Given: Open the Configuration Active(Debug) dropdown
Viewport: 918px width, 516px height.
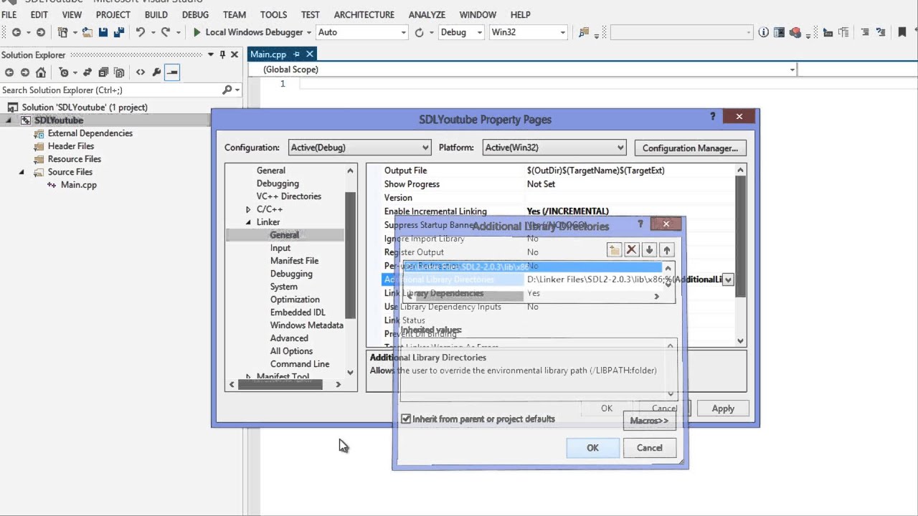Looking at the screenshot, I should pos(359,148).
